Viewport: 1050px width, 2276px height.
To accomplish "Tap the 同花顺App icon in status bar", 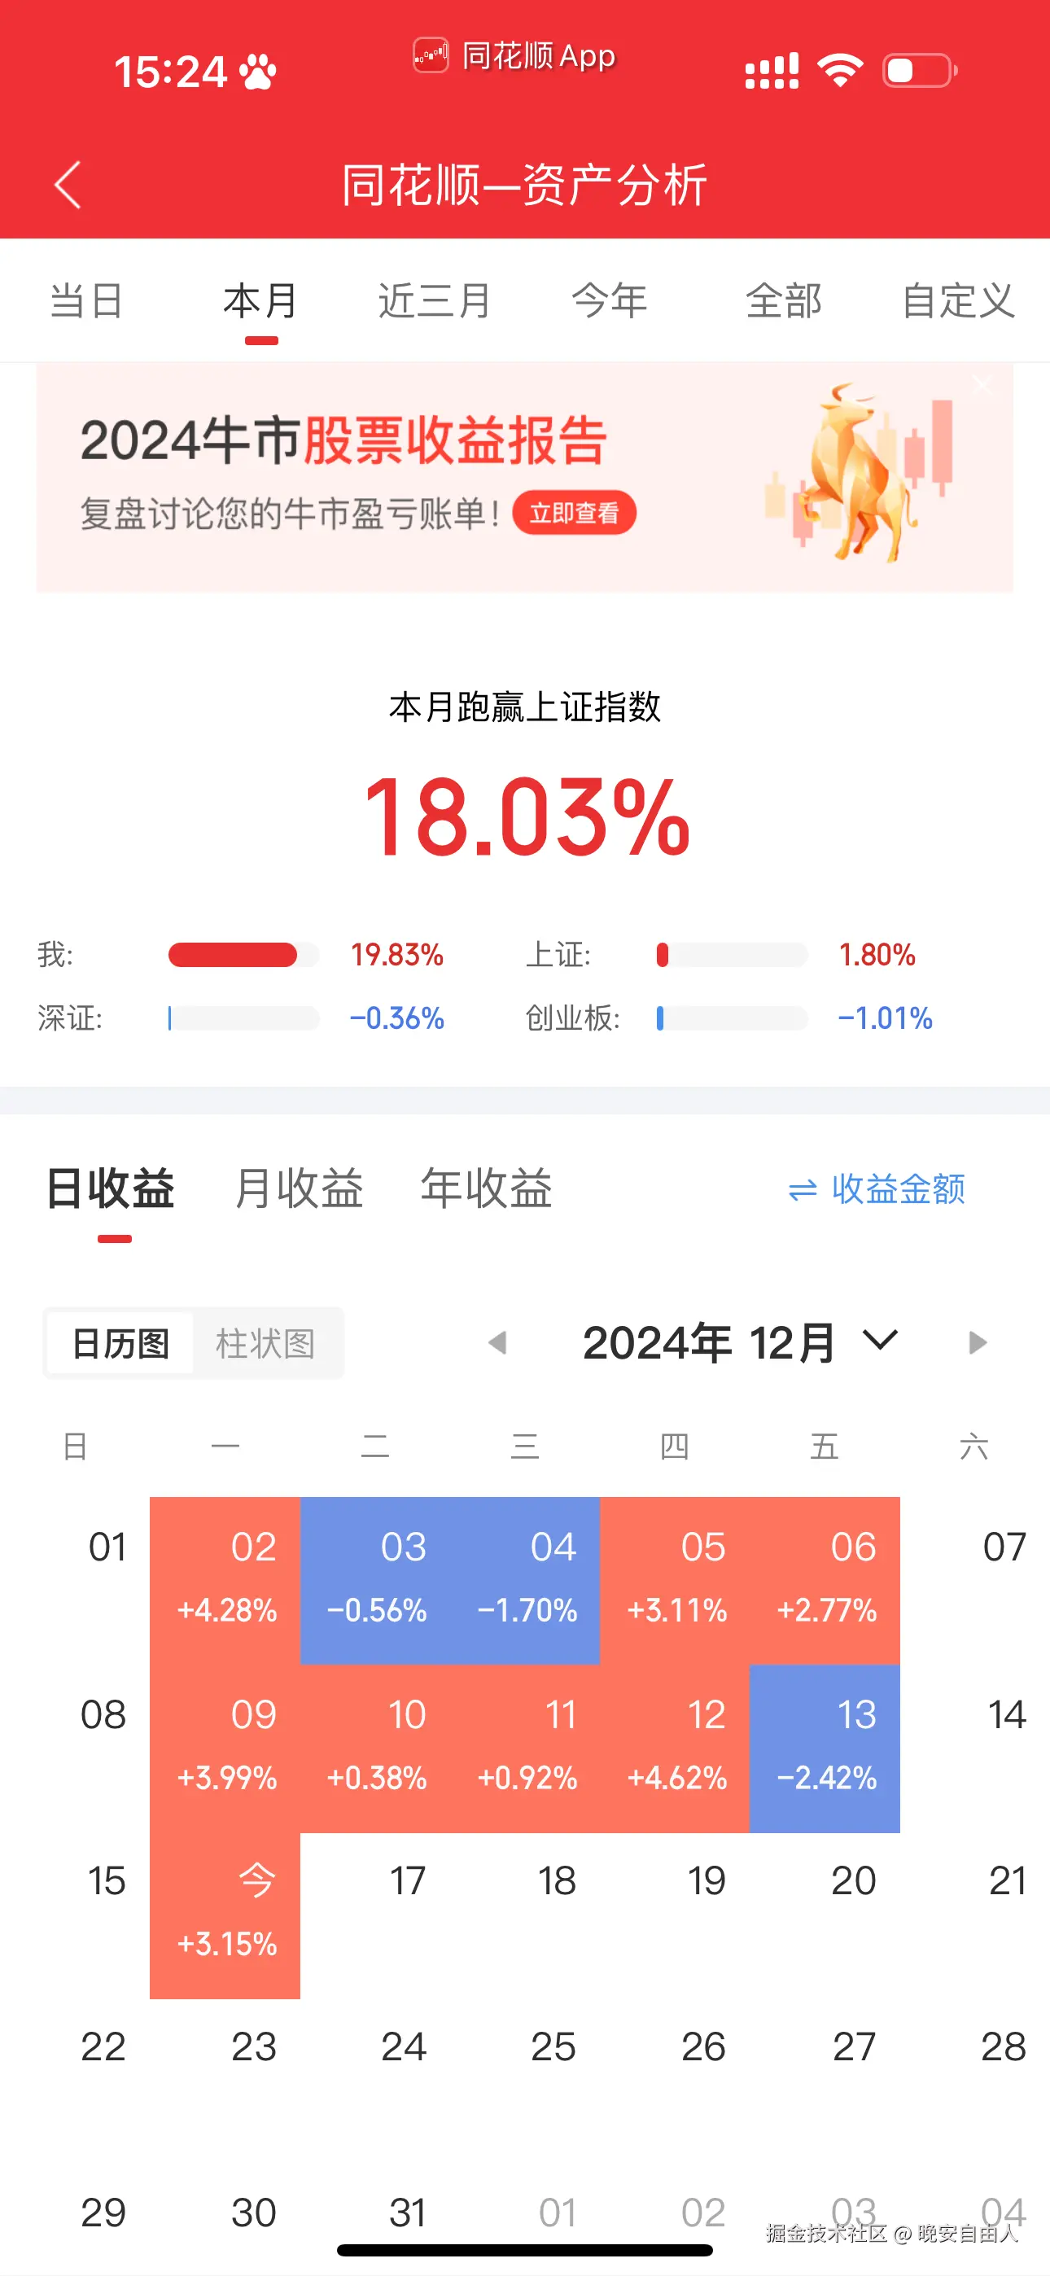I will pyautogui.click(x=431, y=55).
